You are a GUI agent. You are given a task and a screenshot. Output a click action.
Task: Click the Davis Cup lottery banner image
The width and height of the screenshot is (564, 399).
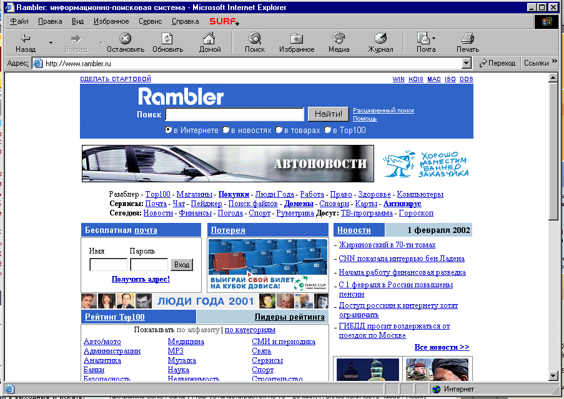pyautogui.click(x=268, y=265)
